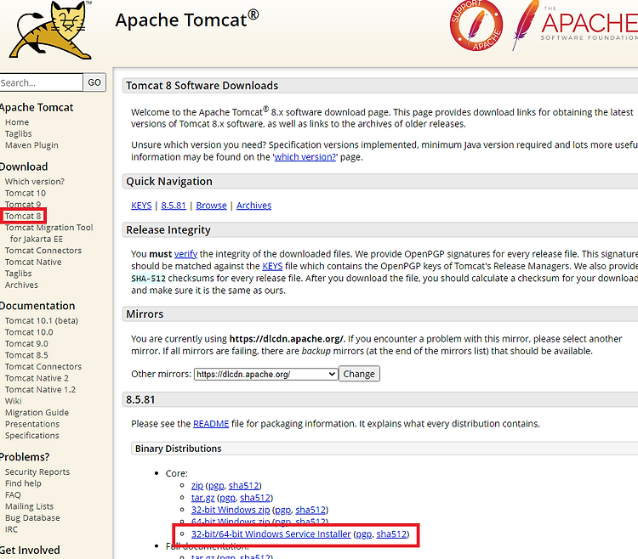Open the IRC sidebar link
The width and height of the screenshot is (638, 559).
[x=11, y=529]
